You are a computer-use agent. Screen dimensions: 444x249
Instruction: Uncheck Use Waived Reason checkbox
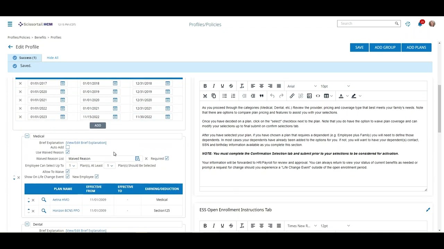click(68, 152)
